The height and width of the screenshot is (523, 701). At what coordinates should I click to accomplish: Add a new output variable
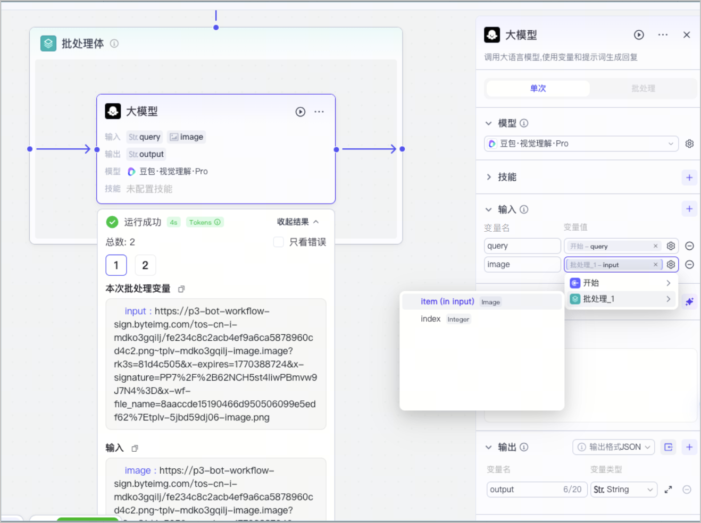pyautogui.click(x=689, y=447)
